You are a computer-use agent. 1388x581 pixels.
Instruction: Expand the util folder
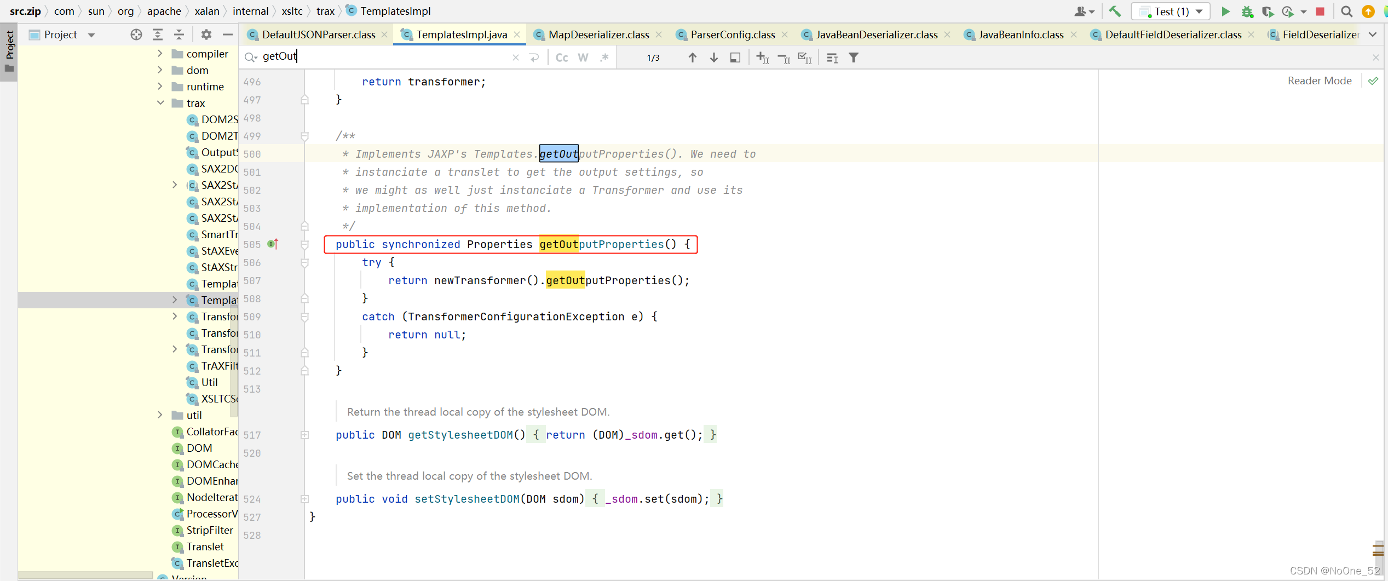coord(160,415)
